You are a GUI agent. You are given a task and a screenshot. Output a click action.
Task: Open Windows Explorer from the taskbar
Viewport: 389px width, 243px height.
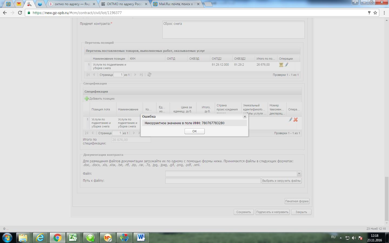[23, 238]
